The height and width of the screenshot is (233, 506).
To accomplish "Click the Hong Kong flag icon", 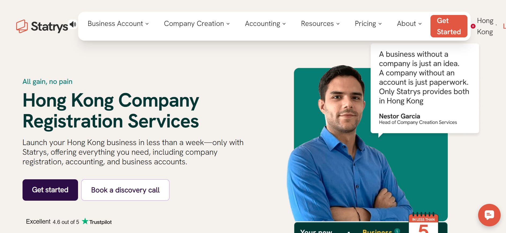I will [x=473, y=26].
